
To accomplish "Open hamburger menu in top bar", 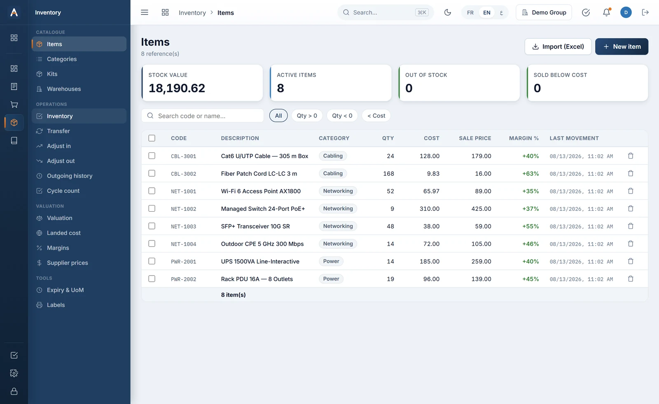I will [145, 12].
